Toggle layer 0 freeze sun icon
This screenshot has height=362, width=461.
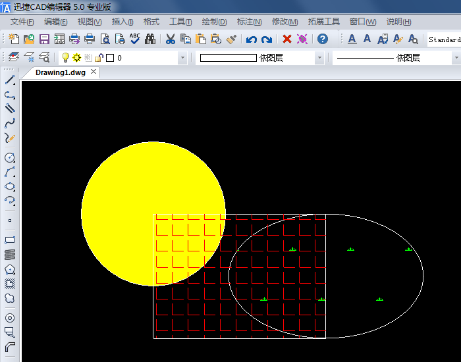[x=77, y=58]
